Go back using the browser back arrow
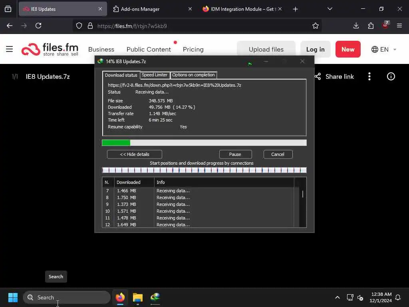The width and height of the screenshot is (409, 307). click(x=10, y=26)
